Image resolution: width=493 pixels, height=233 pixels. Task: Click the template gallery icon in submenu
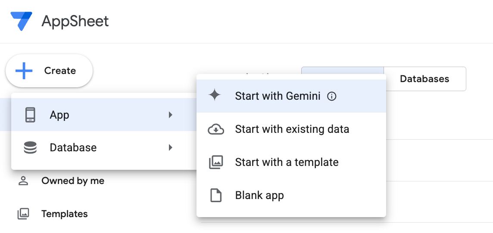(x=216, y=162)
